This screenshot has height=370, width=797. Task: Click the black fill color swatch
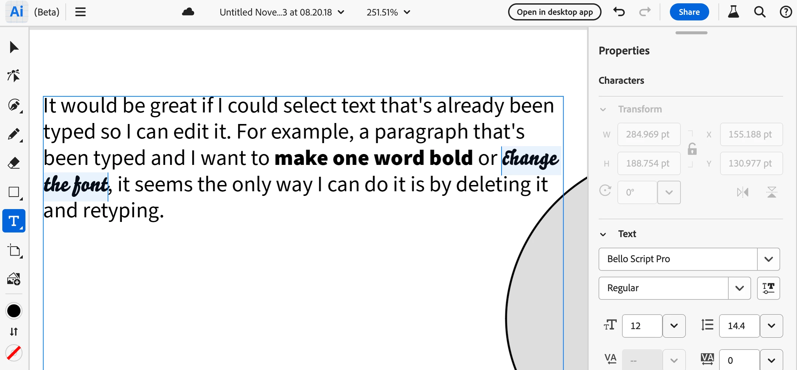click(x=14, y=311)
